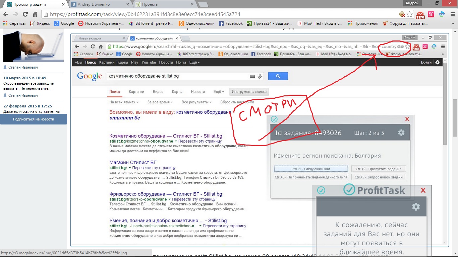
Task: Open the Одноклассники bookmark in outer bar
Action: (196, 23)
